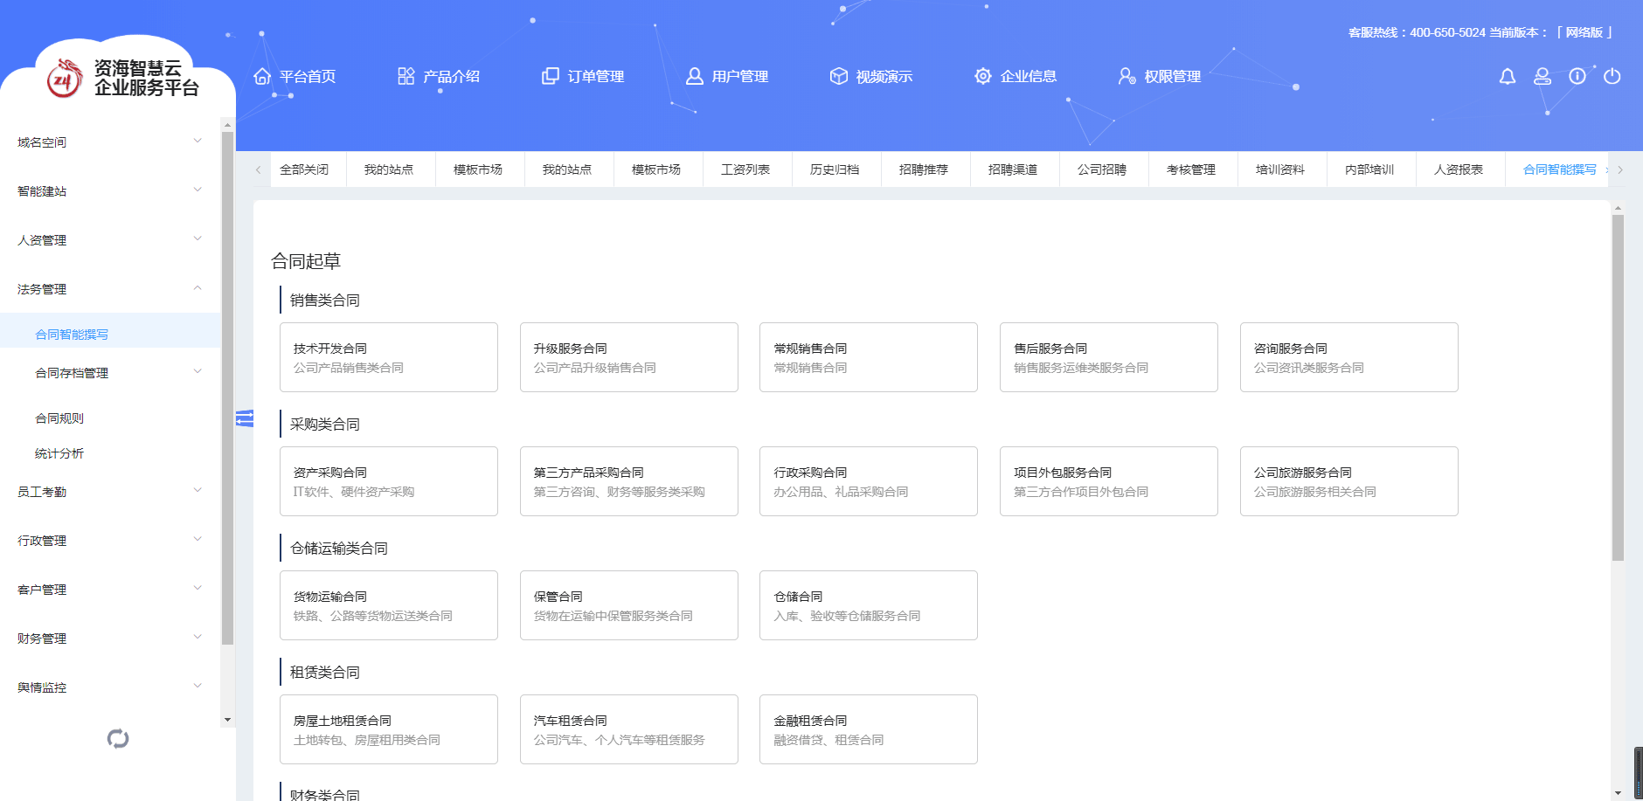Click the power logout icon
Screen dimensions: 1643x801
tap(1612, 77)
